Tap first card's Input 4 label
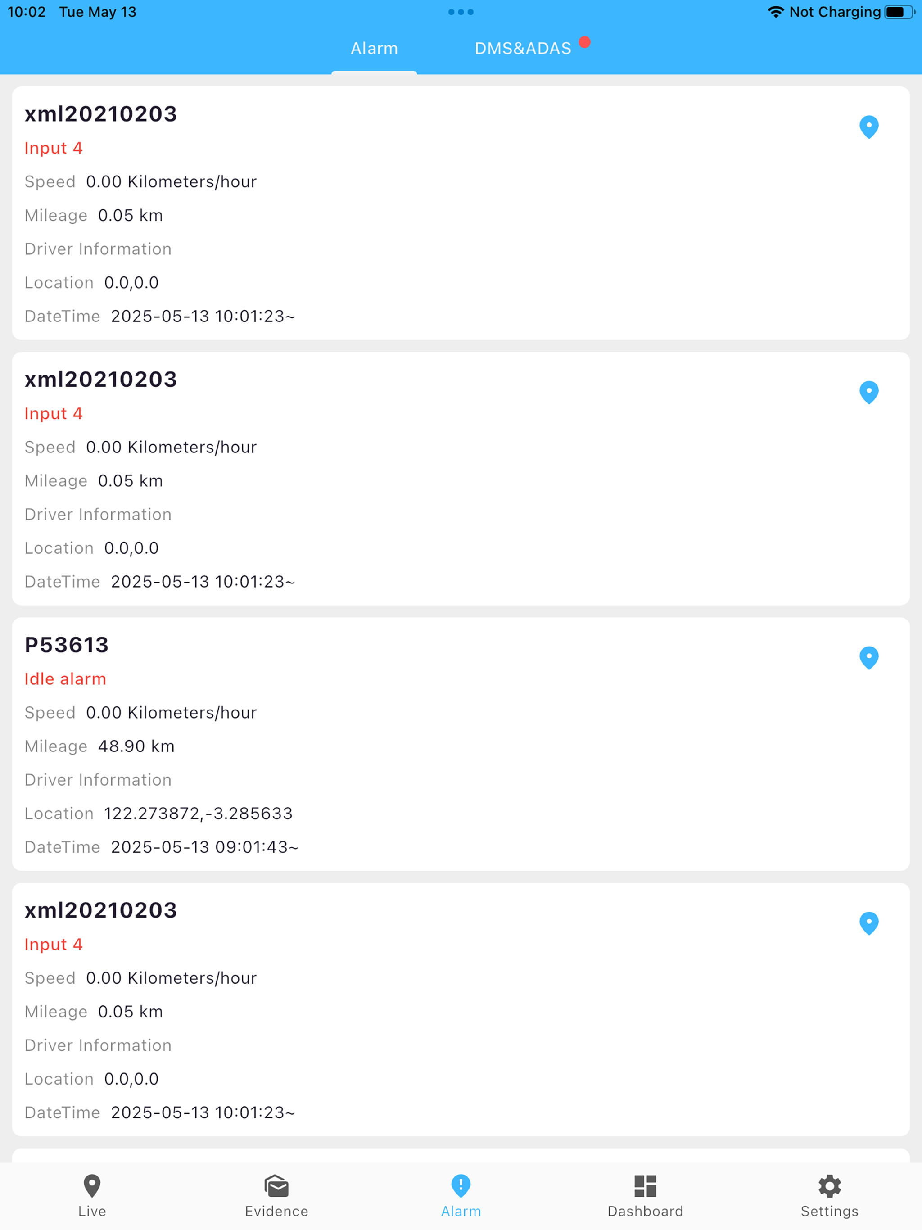Viewport: 922px width, 1230px height. pyautogui.click(x=54, y=148)
